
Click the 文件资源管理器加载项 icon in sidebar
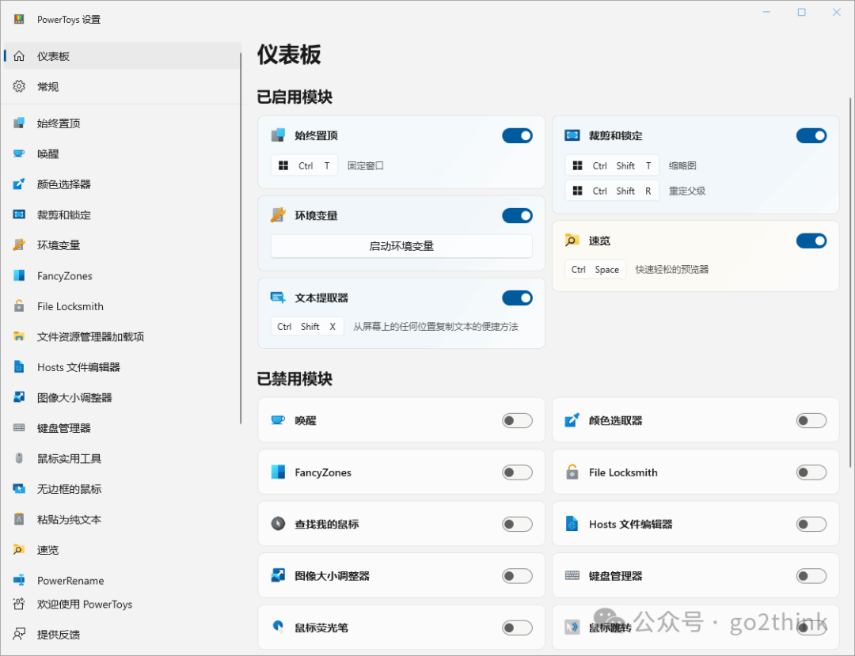pyautogui.click(x=19, y=337)
